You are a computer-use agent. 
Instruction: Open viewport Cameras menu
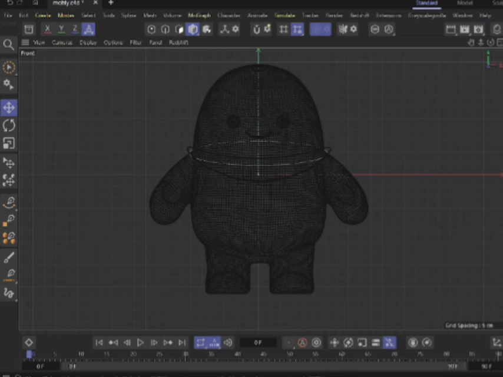click(x=62, y=42)
